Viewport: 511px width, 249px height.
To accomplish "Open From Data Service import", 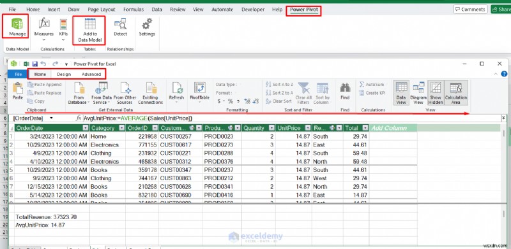I will tap(102, 93).
